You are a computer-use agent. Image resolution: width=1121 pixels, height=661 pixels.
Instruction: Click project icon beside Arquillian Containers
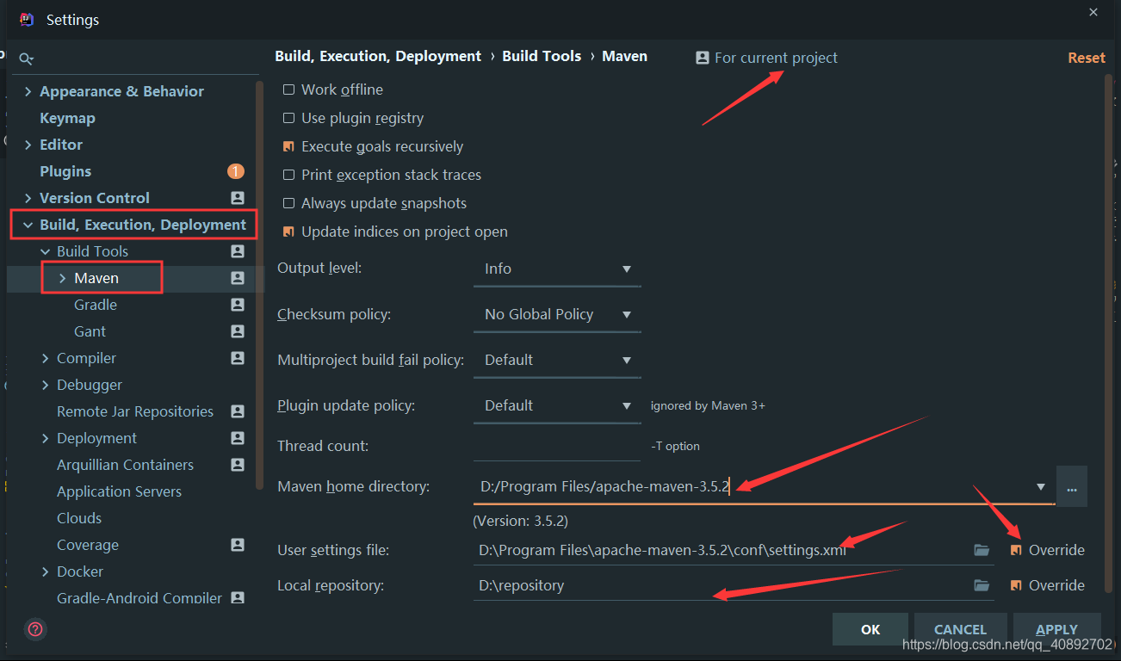click(x=238, y=465)
